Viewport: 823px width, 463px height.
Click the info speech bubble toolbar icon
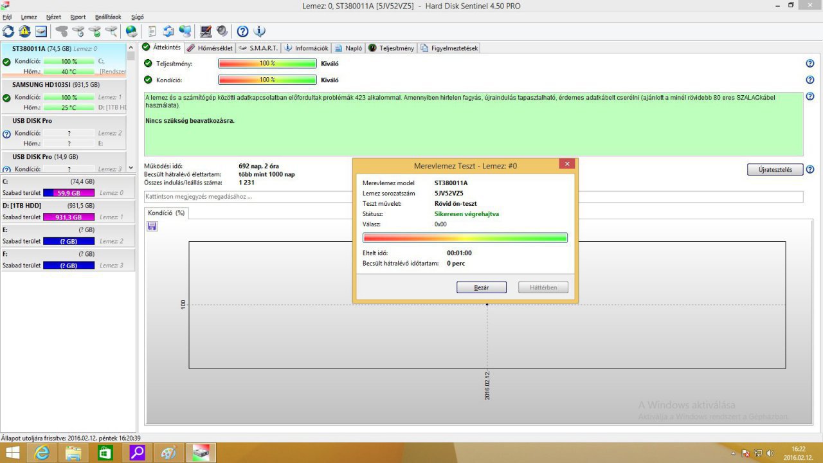(x=259, y=31)
